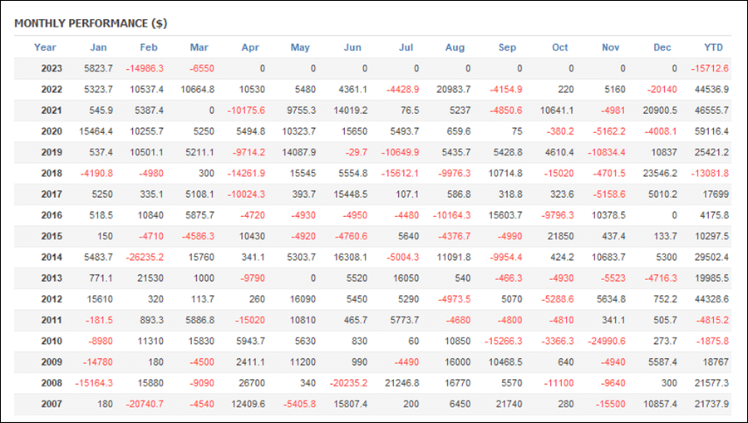748x423 pixels.
Task: Select the 2023 row year label
Action: pos(52,68)
